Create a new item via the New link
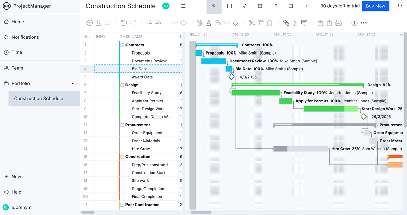407x215 pixels. pyautogui.click(x=13, y=176)
